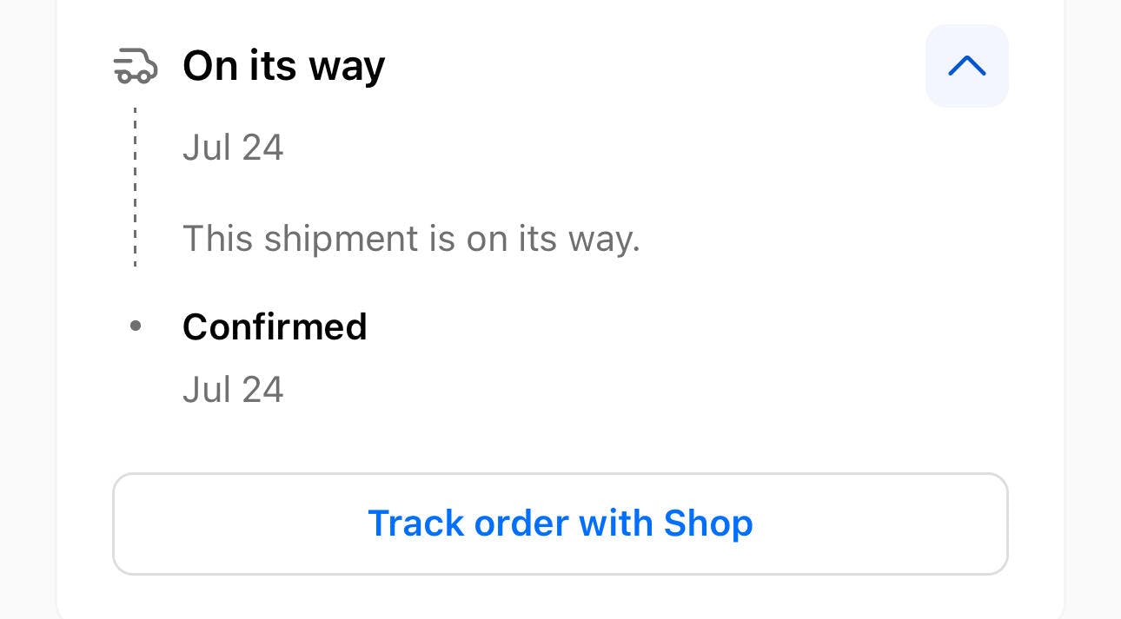
Task: Click the dotted timeline line below the truck
Action: pyautogui.click(x=136, y=187)
